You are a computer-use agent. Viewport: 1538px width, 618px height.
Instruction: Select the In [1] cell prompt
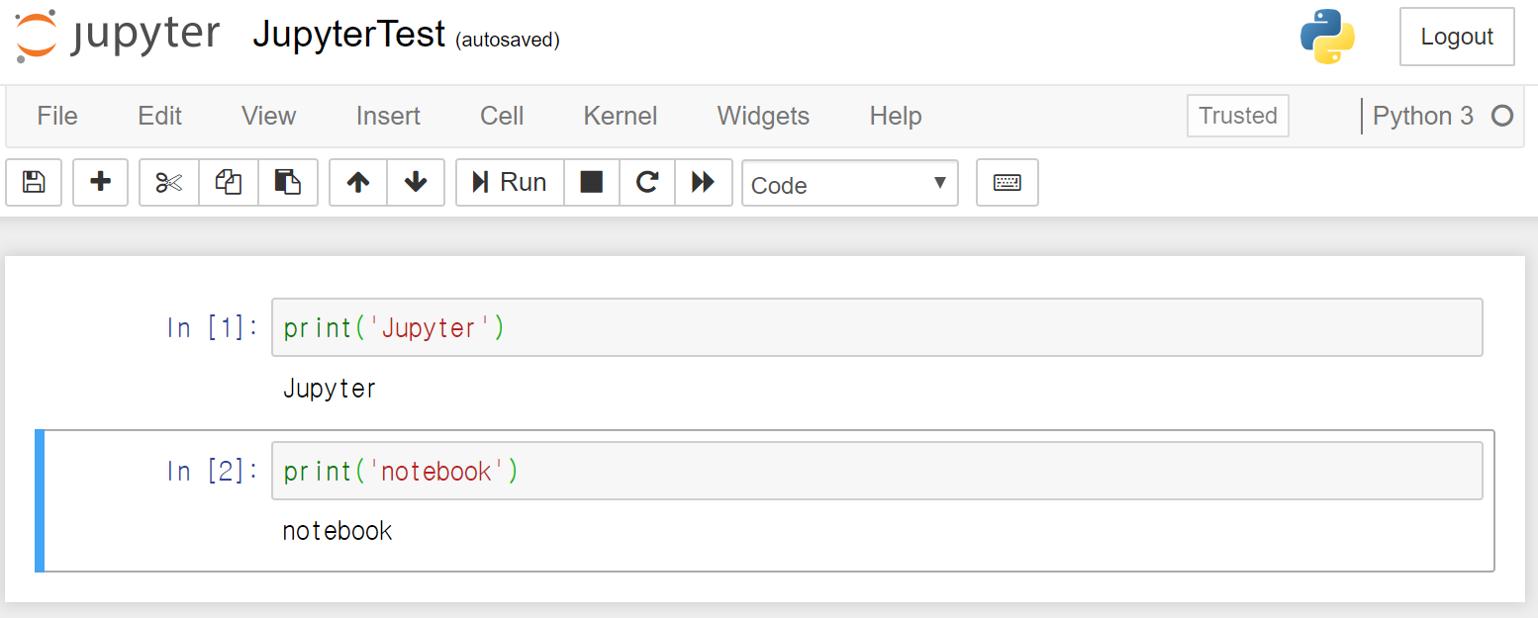[213, 327]
